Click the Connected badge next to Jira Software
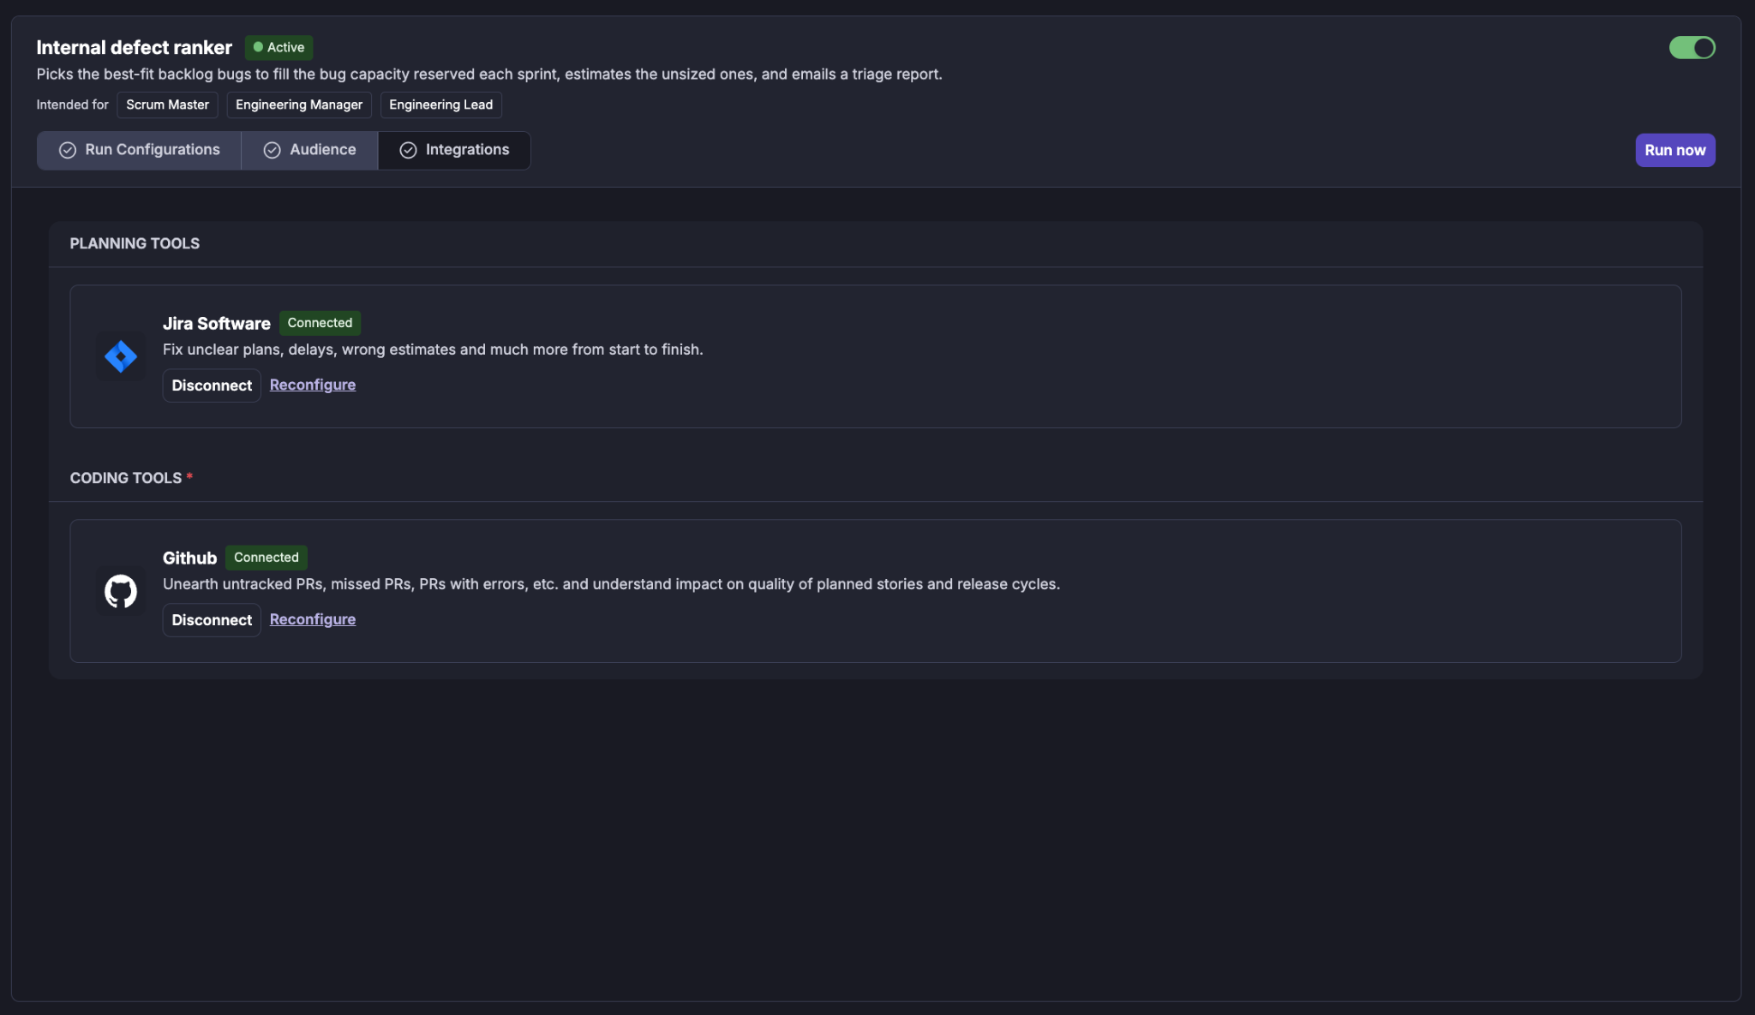Image resolution: width=1755 pixels, height=1015 pixels. tap(320, 323)
